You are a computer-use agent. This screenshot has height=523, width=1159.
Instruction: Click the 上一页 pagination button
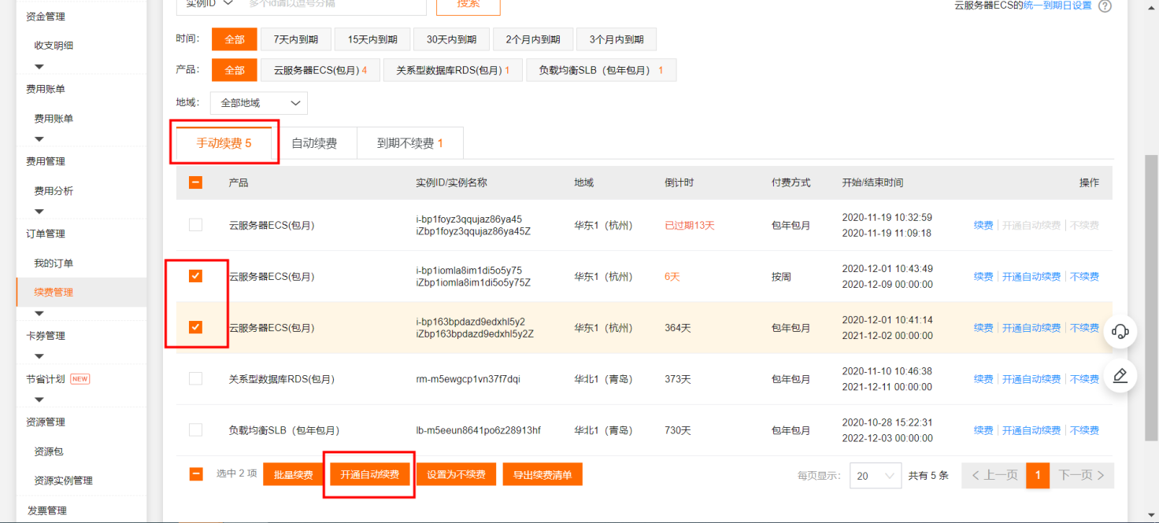[x=994, y=475]
